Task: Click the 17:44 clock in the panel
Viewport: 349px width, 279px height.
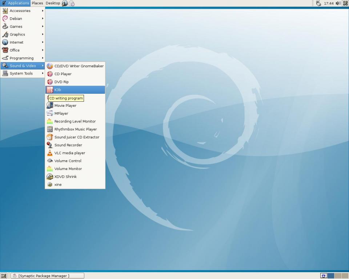Action: 329,3
